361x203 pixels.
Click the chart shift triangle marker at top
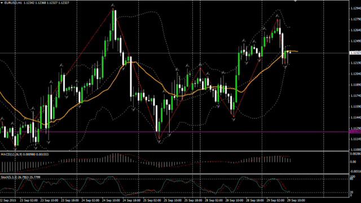tap(296, 1)
